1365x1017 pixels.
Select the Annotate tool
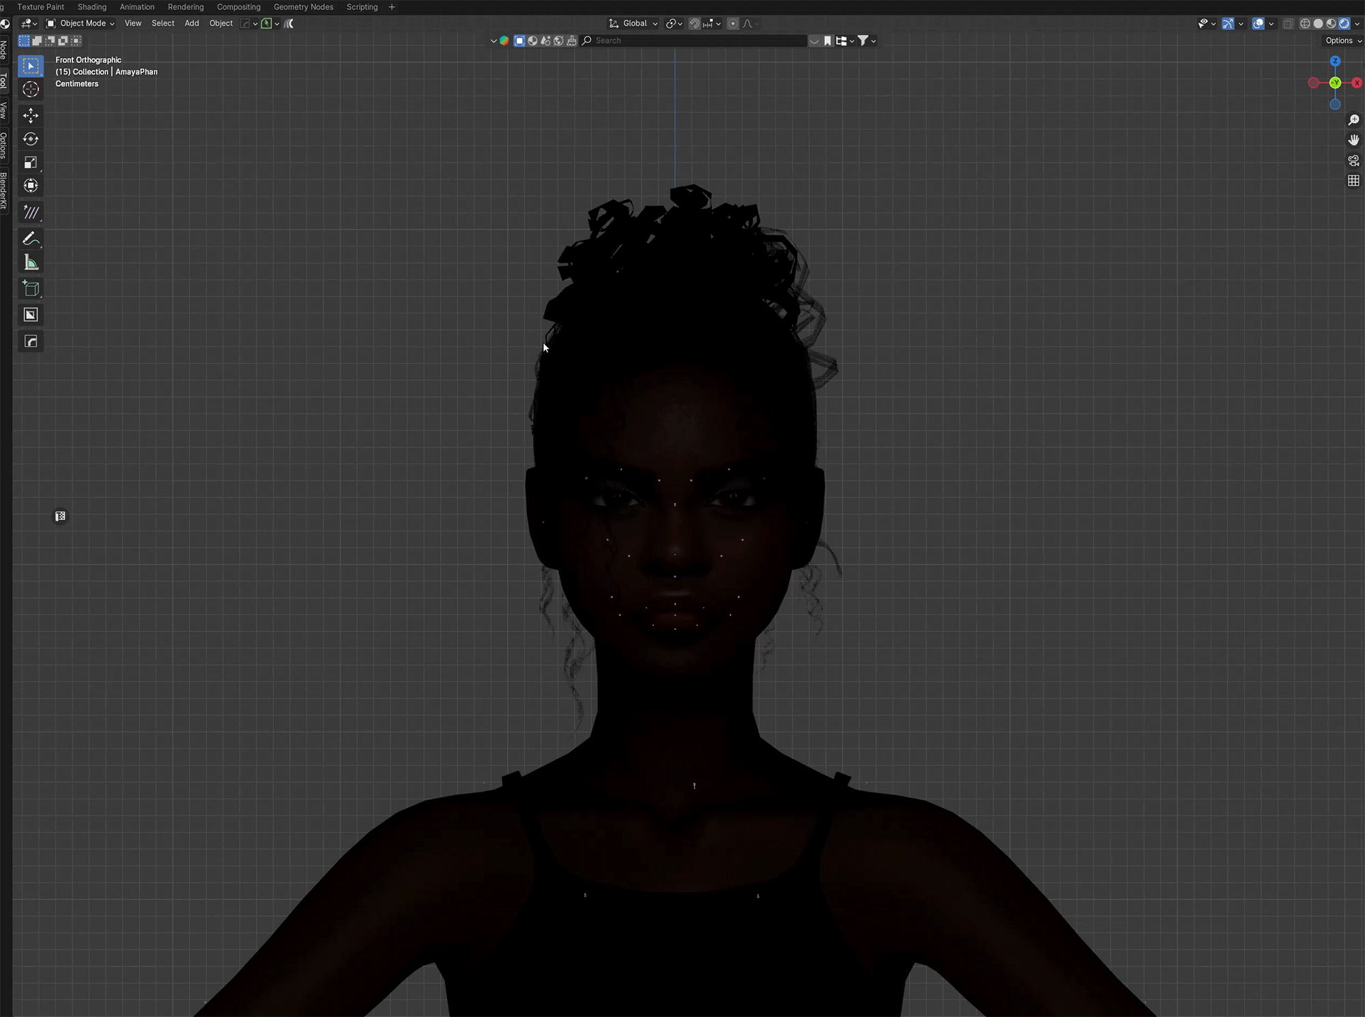point(31,239)
